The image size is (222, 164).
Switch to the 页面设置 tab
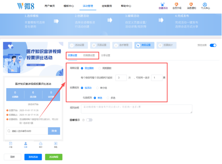pos(100,45)
